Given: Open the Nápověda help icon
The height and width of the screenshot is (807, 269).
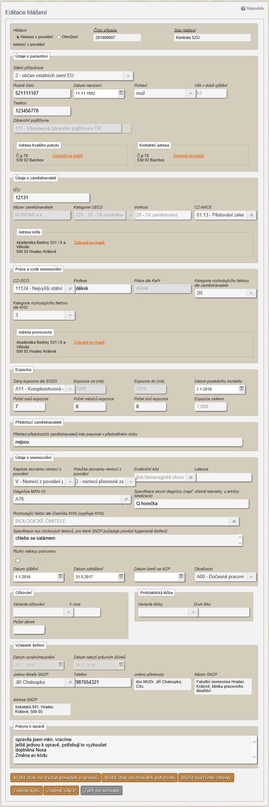Looking at the screenshot, I should click(243, 8).
